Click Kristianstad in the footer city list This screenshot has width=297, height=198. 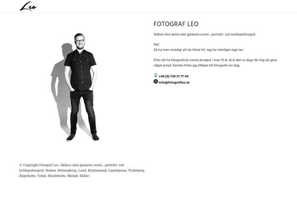pyautogui.click(x=97, y=170)
